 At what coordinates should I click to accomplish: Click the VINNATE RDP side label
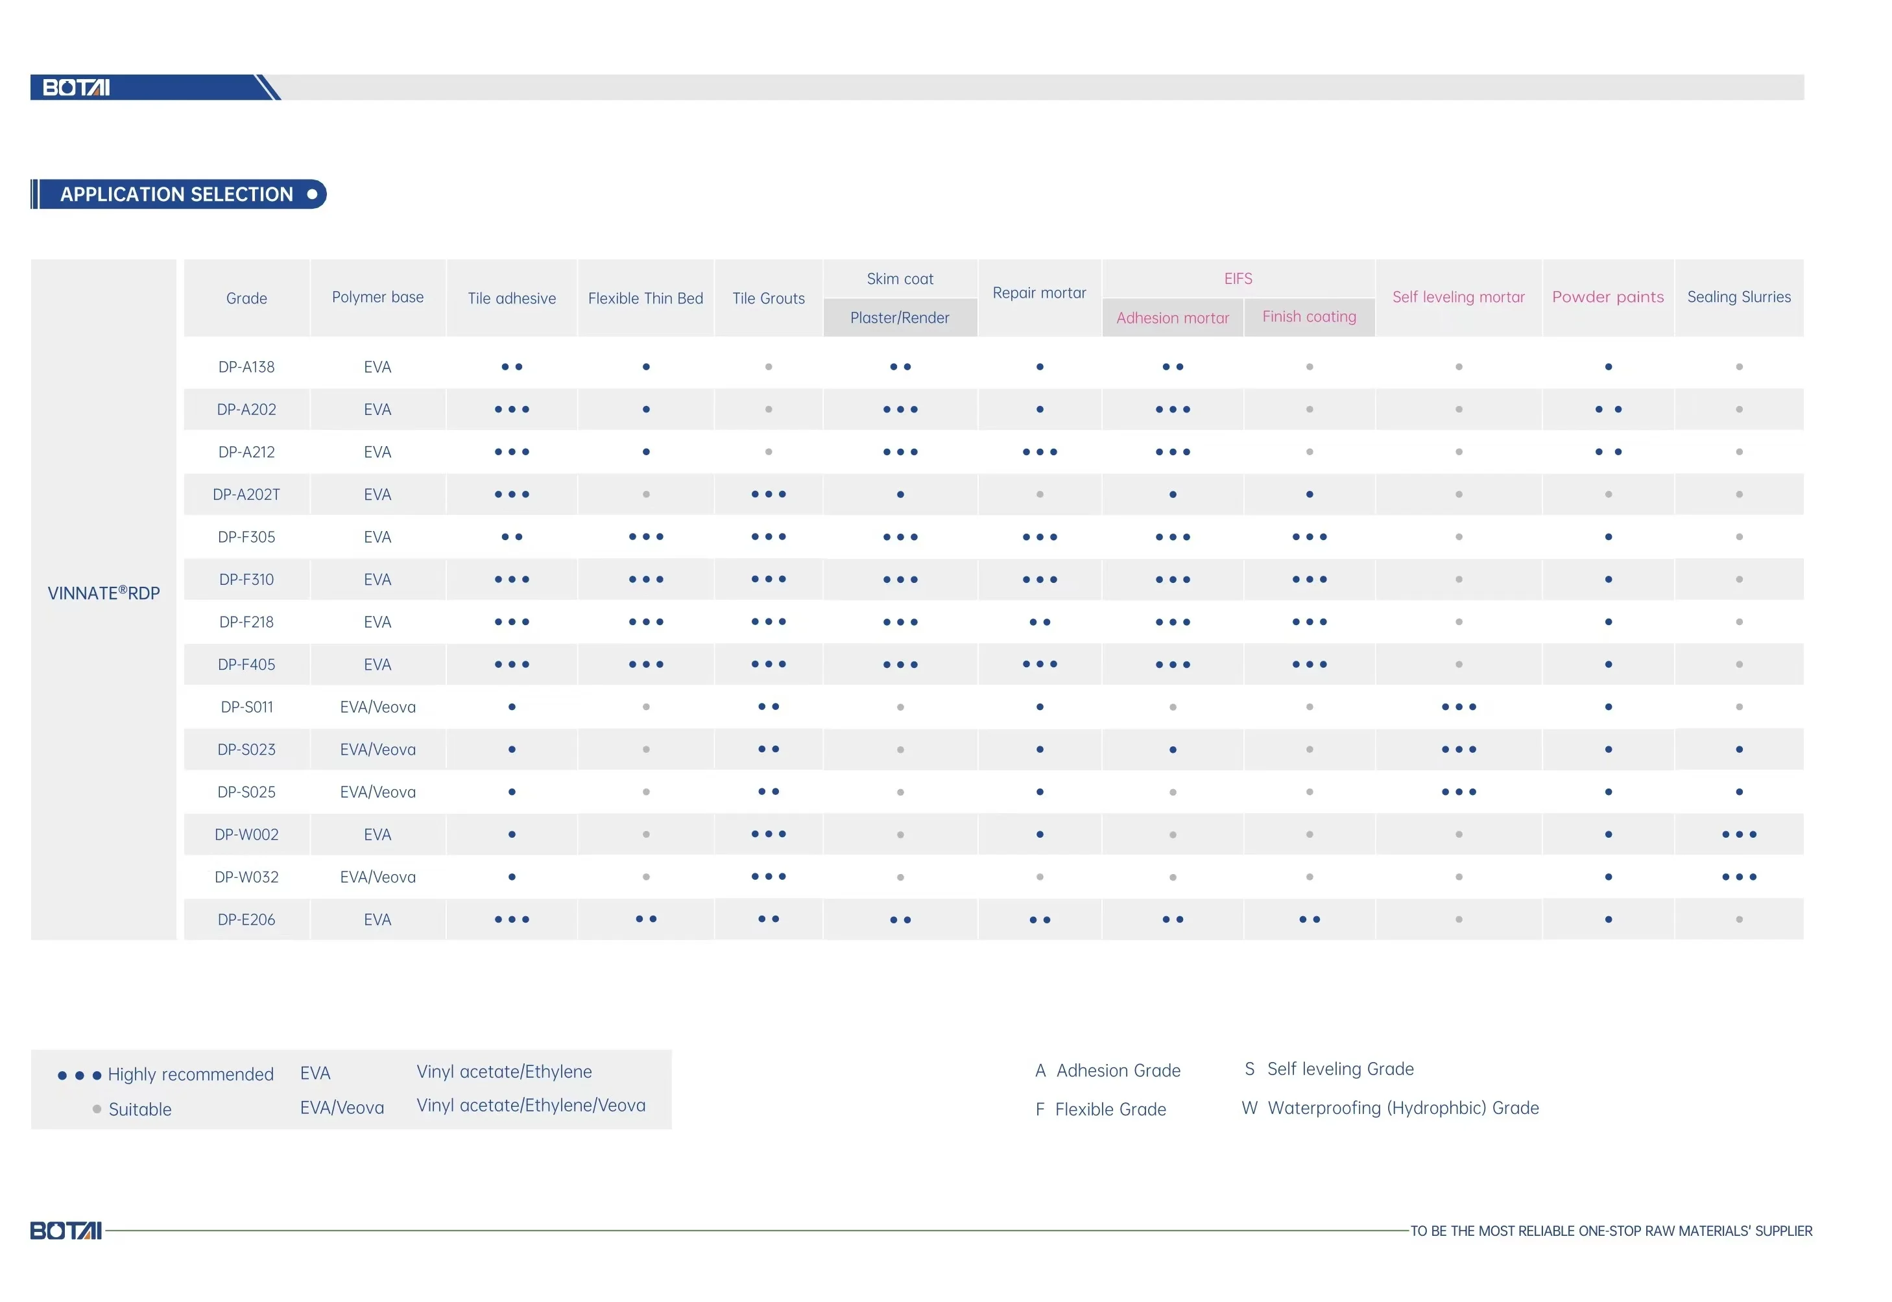(104, 593)
